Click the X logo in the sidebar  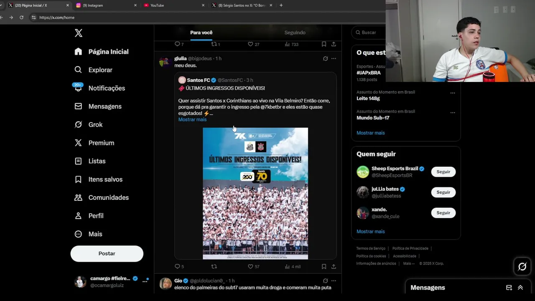tap(79, 33)
